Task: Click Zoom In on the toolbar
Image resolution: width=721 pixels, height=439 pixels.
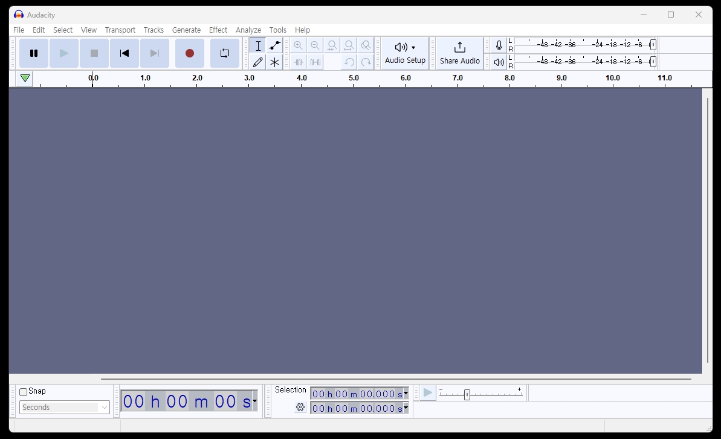Action: pyautogui.click(x=299, y=45)
